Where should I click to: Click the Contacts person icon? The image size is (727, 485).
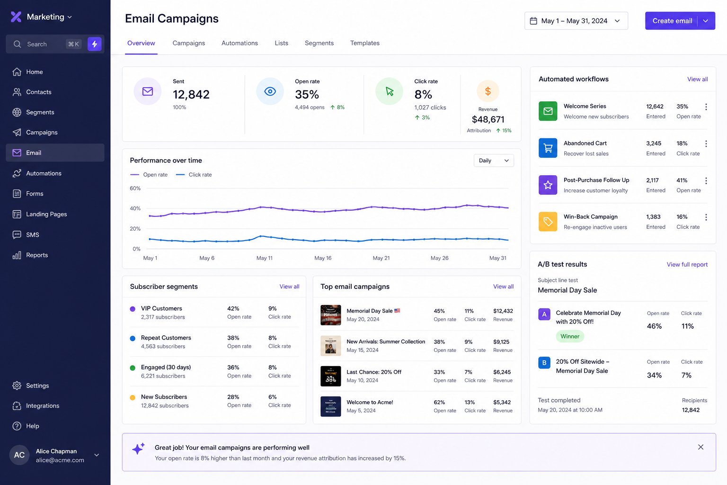pos(17,92)
